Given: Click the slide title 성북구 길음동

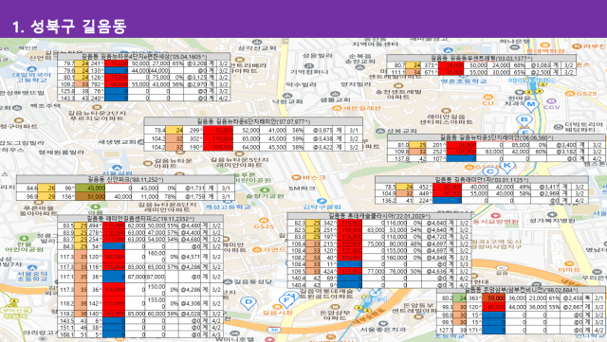Looking at the screenshot, I should pos(69,27).
